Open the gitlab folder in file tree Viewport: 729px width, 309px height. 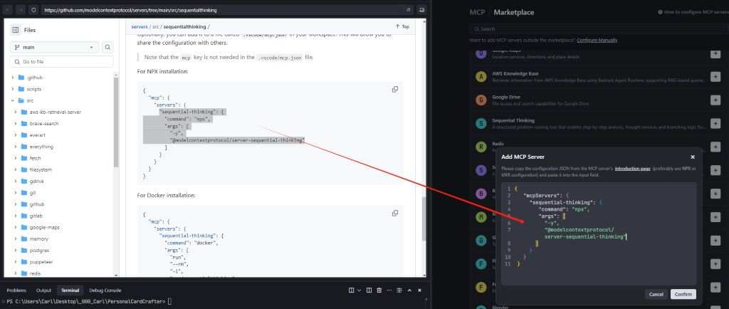click(36, 216)
